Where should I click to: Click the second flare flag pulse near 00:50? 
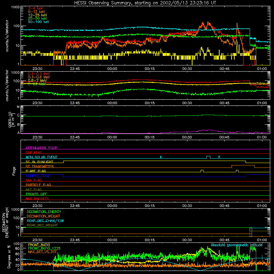tap(237, 171)
